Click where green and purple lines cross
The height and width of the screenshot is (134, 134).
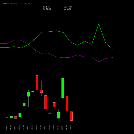click(28, 44)
